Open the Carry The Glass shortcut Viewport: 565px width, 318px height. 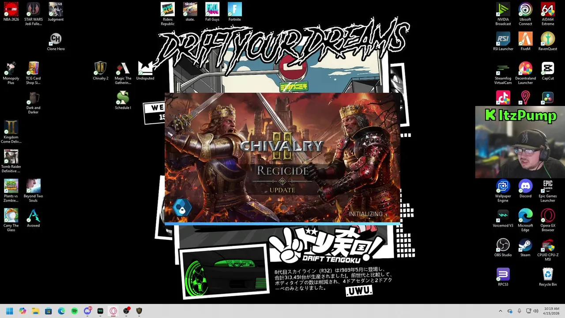click(x=11, y=220)
